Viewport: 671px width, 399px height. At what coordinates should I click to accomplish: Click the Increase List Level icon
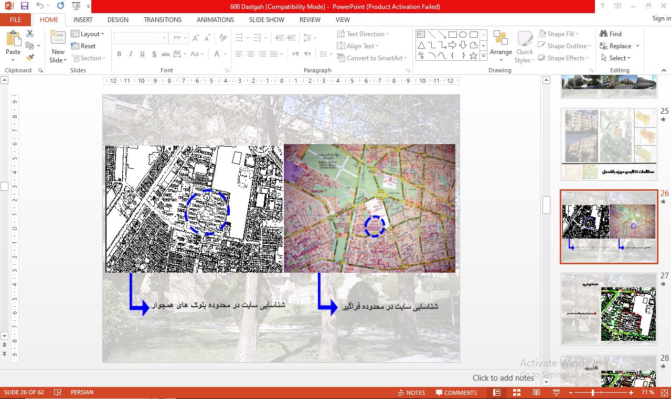[291, 38]
